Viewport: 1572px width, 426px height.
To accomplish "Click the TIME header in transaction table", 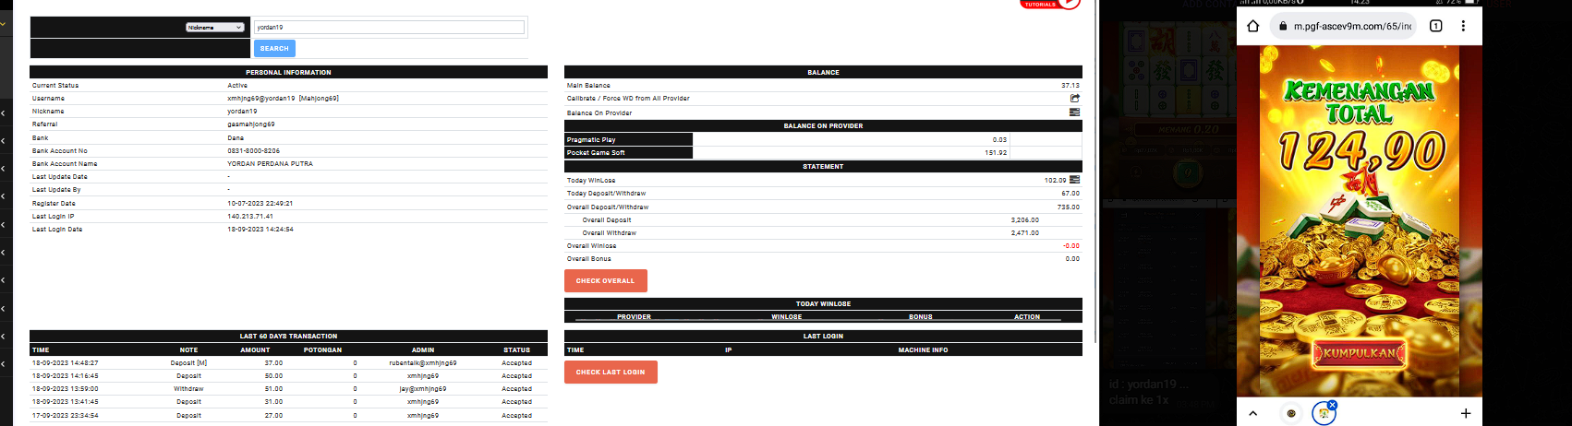I will 41,350.
